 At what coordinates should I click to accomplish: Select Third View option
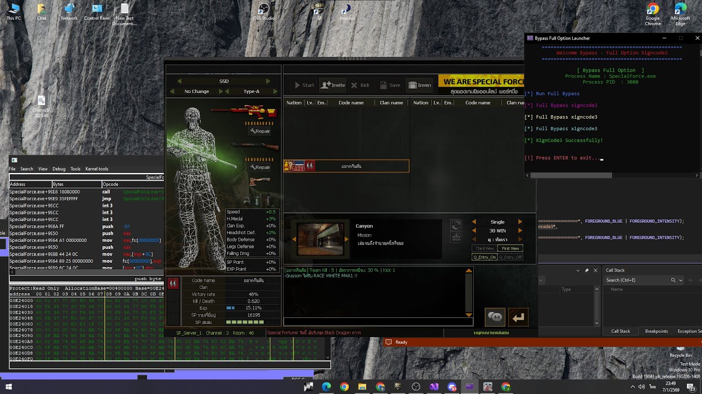(x=485, y=248)
